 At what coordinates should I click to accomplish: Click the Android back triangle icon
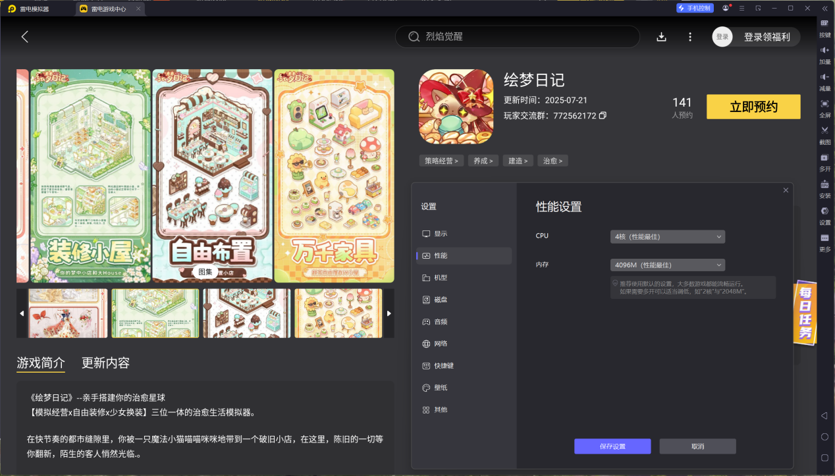coord(824,415)
